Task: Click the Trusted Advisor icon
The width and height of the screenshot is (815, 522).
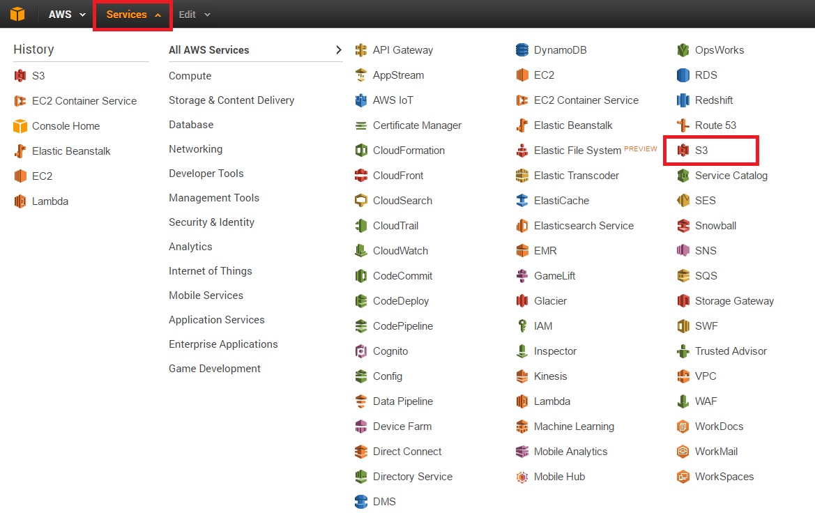Action: [683, 352]
